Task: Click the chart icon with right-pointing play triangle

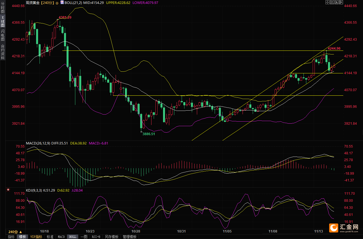Action: [336, 2]
